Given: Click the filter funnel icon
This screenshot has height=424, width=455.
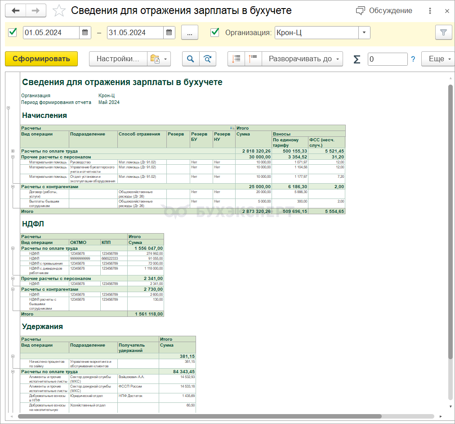Looking at the screenshot, I should [x=443, y=32].
